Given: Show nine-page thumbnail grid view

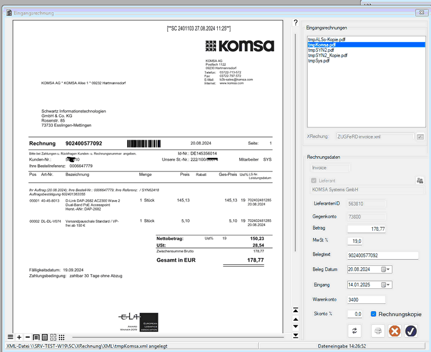Looking at the screenshot, I should [62, 337].
